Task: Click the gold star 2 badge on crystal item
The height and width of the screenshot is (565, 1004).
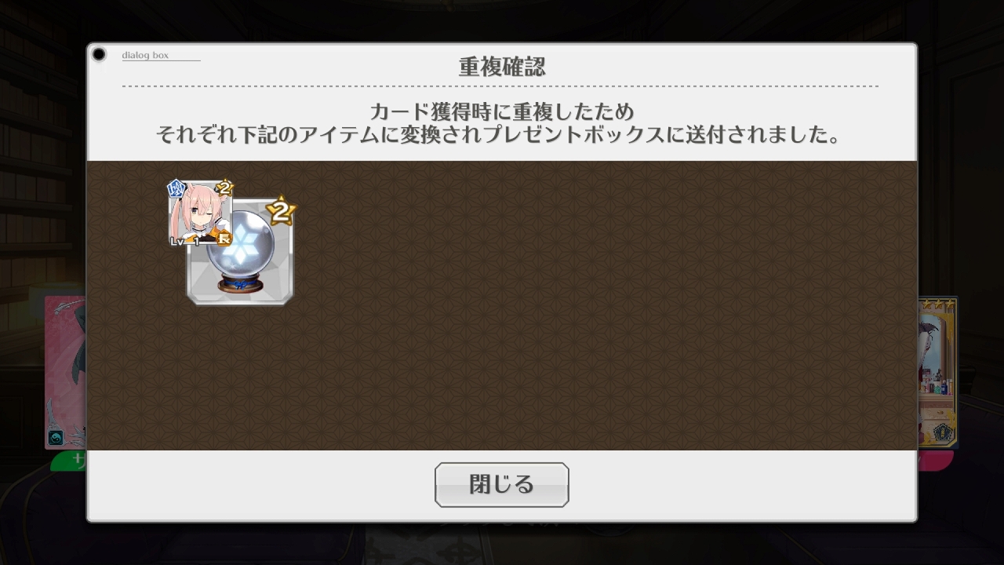Action: [x=280, y=210]
